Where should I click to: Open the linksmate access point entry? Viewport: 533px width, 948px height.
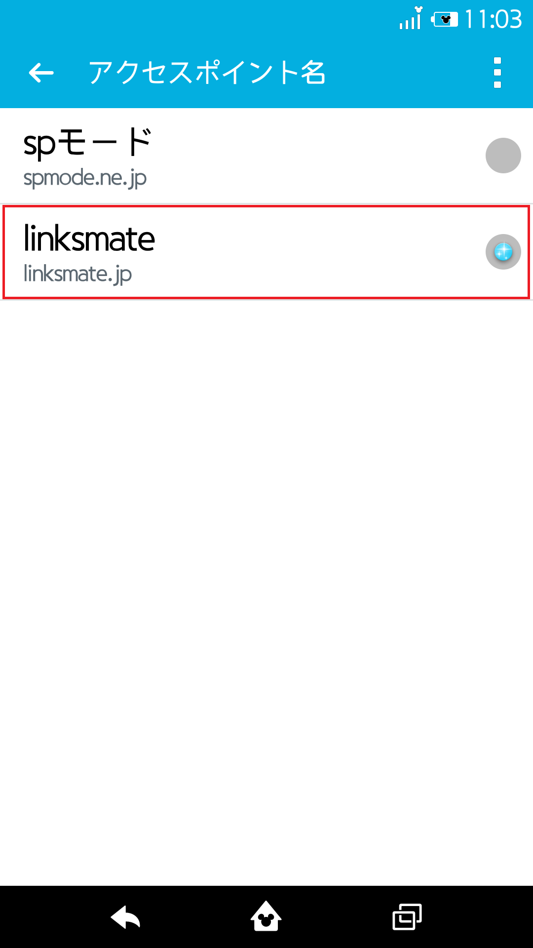[266, 252]
